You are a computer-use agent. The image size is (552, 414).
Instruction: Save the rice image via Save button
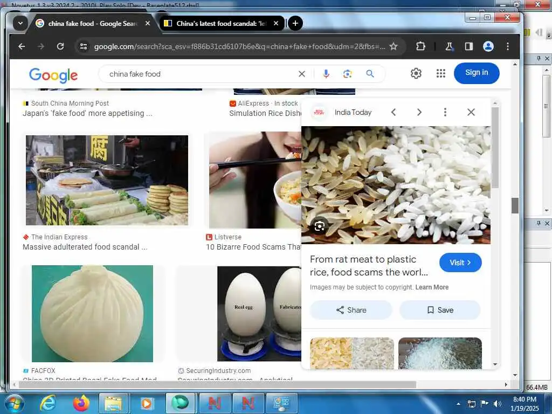point(440,310)
